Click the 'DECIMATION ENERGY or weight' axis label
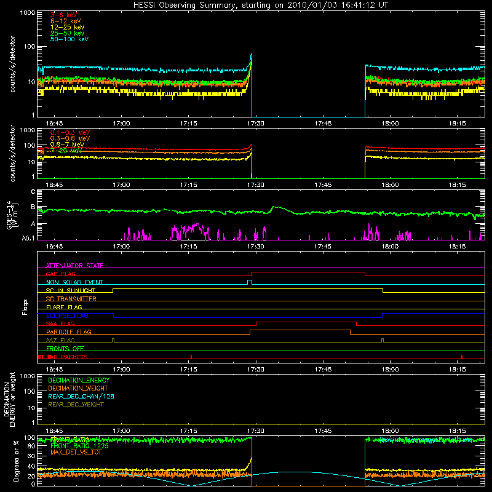This screenshot has width=492, height=492. tap(9, 399)
